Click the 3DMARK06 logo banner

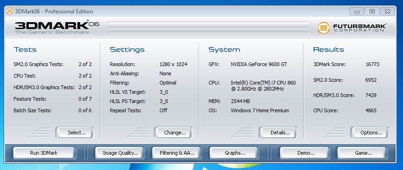[57, 27]
